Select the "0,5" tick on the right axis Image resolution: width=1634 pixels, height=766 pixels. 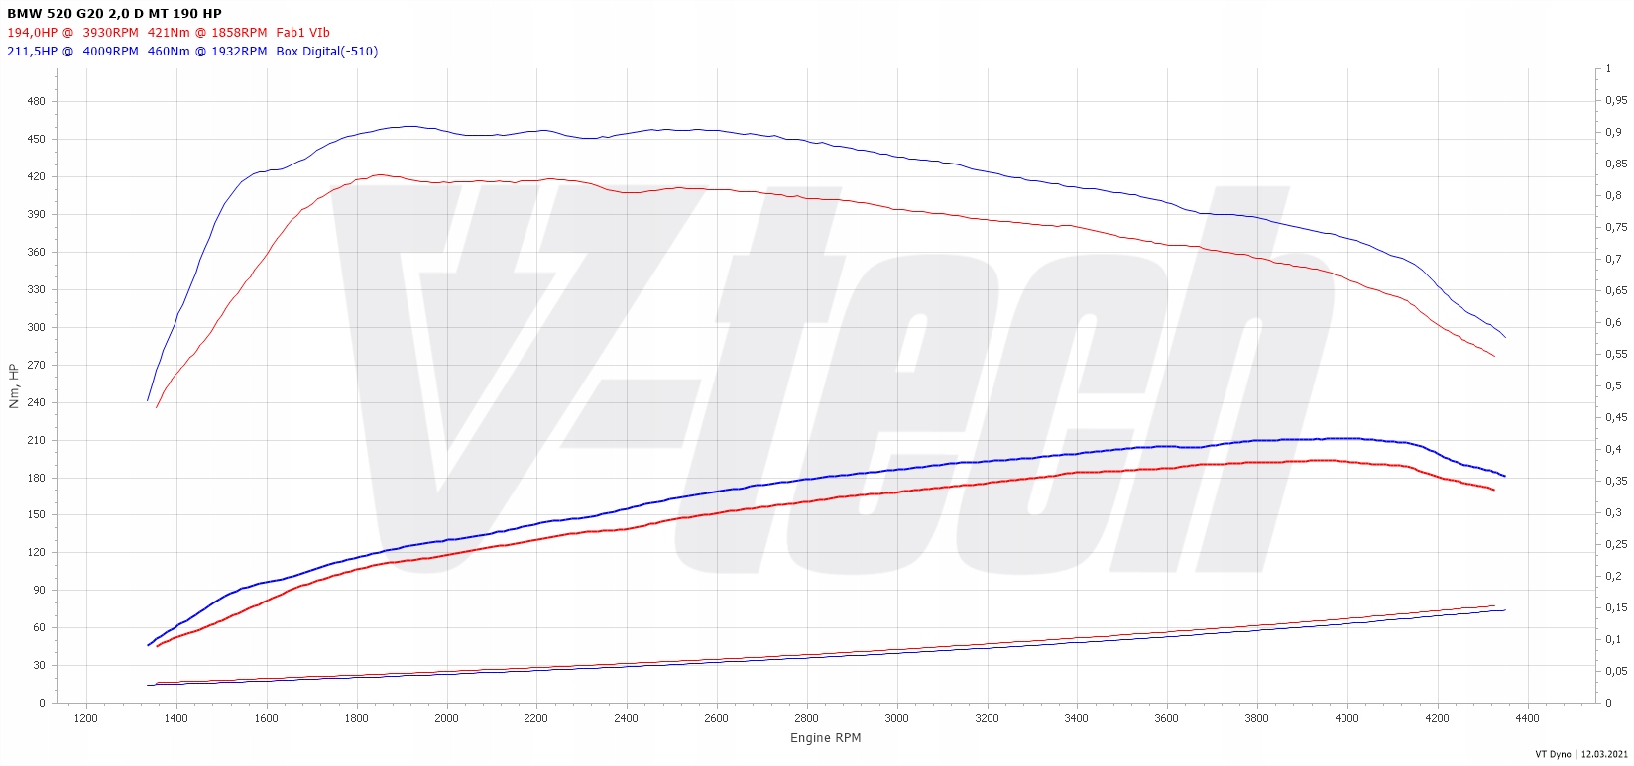1613,385
